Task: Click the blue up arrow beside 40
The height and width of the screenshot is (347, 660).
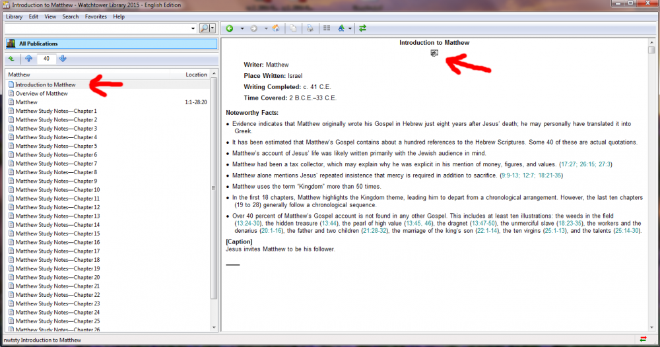Action: (28, 59)
